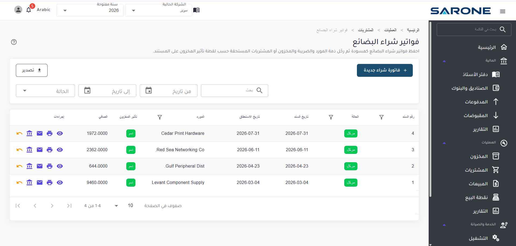Print the Gulf Peripheral Dist invoice

[50, 166]
